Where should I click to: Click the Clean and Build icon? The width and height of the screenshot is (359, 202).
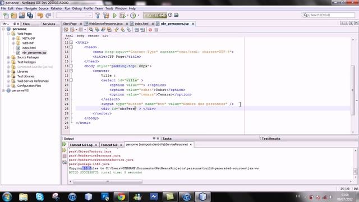pos(106,15)
